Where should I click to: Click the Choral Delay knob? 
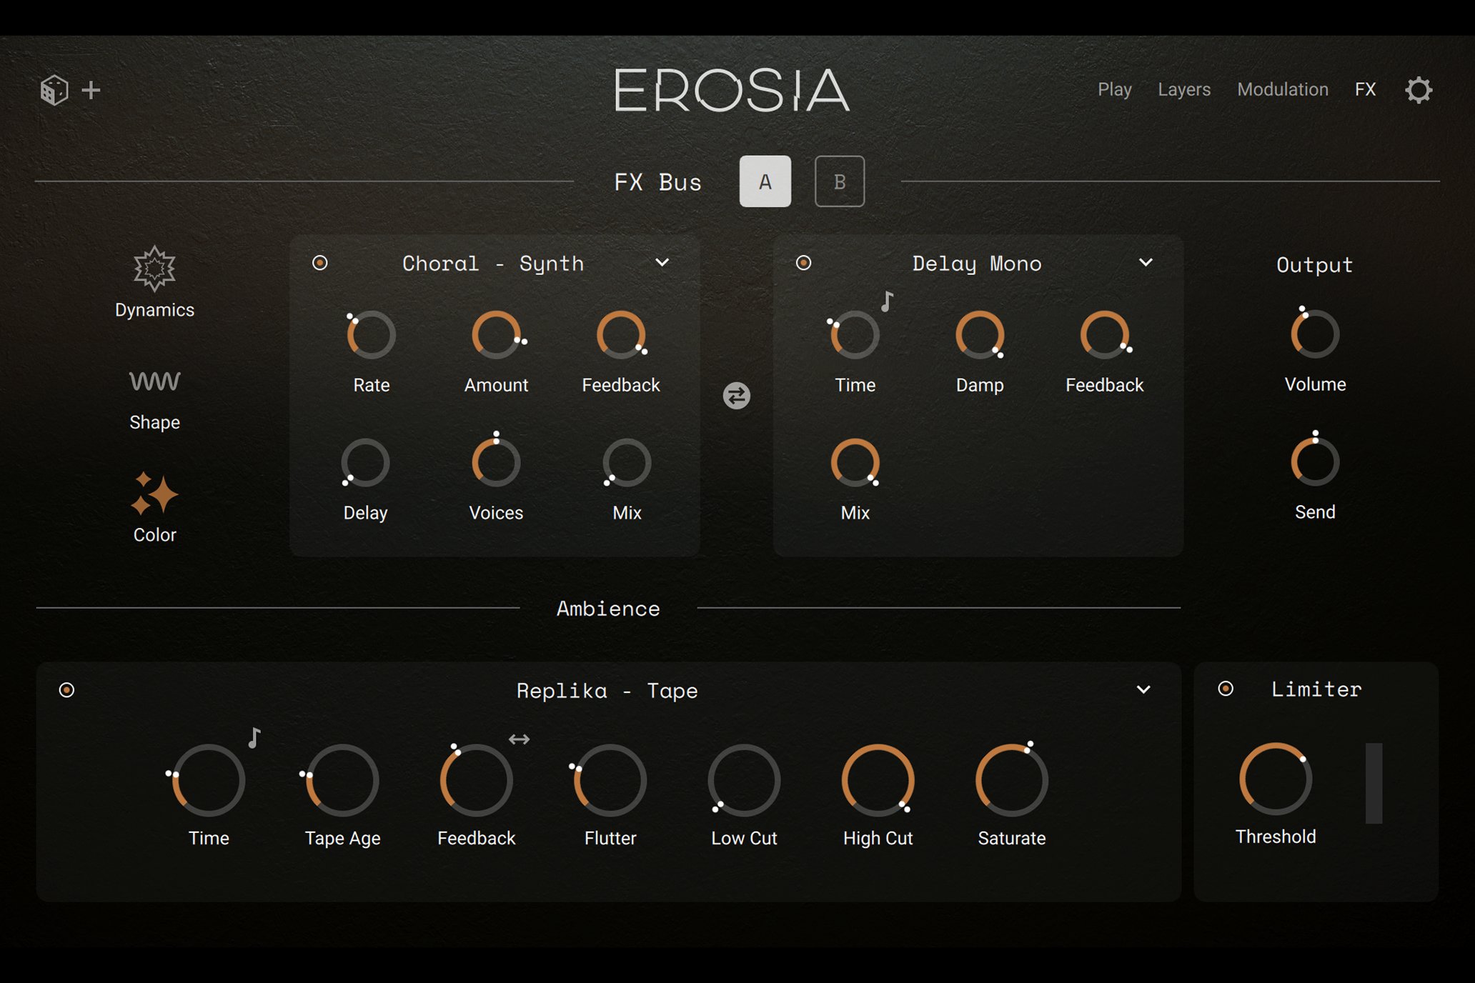tap(365, 462)
